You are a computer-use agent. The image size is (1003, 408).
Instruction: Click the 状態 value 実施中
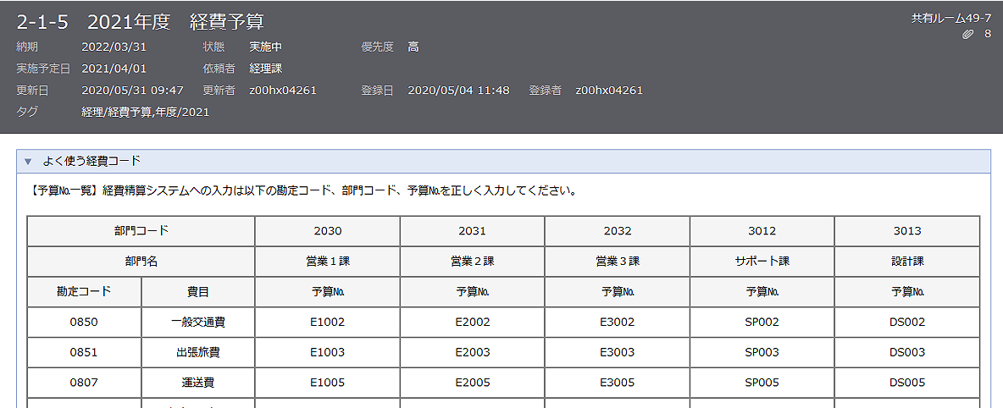266,47
